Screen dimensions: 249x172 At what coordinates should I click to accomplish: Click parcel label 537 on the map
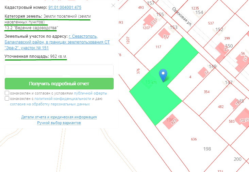point(211,23)
